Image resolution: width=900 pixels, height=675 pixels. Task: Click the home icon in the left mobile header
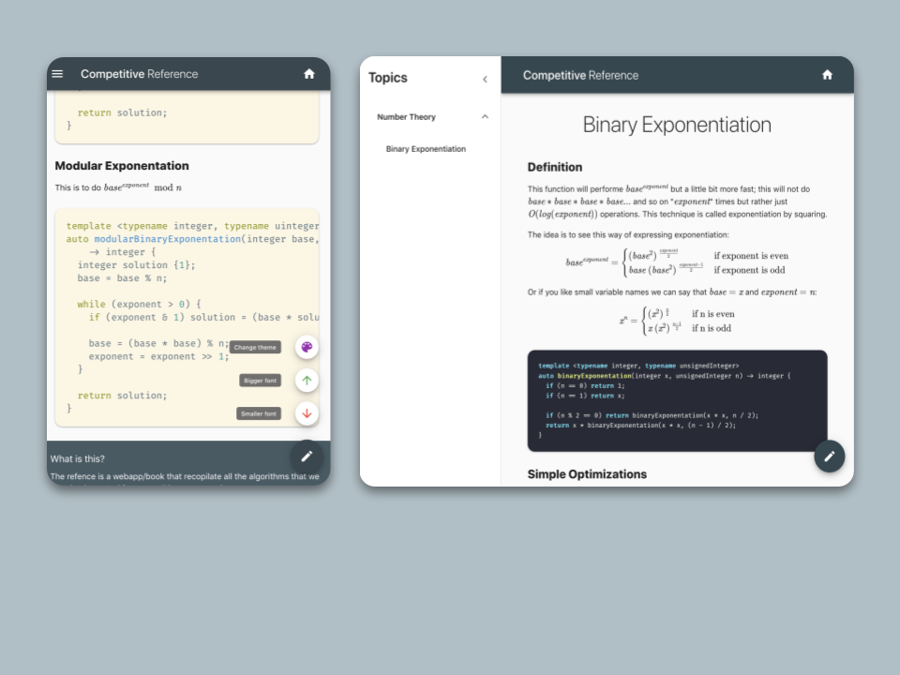pyautogui.click(x=309, y=74)
